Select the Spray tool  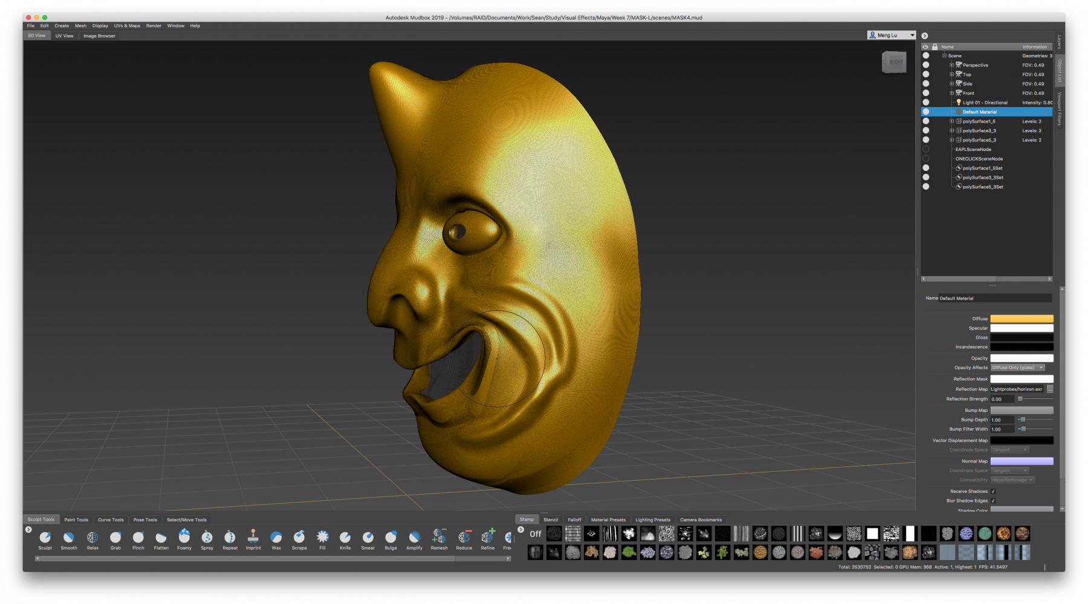tap(207, 539)
